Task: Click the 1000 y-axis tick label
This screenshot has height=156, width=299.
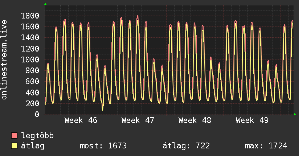Action: (30, 59)
